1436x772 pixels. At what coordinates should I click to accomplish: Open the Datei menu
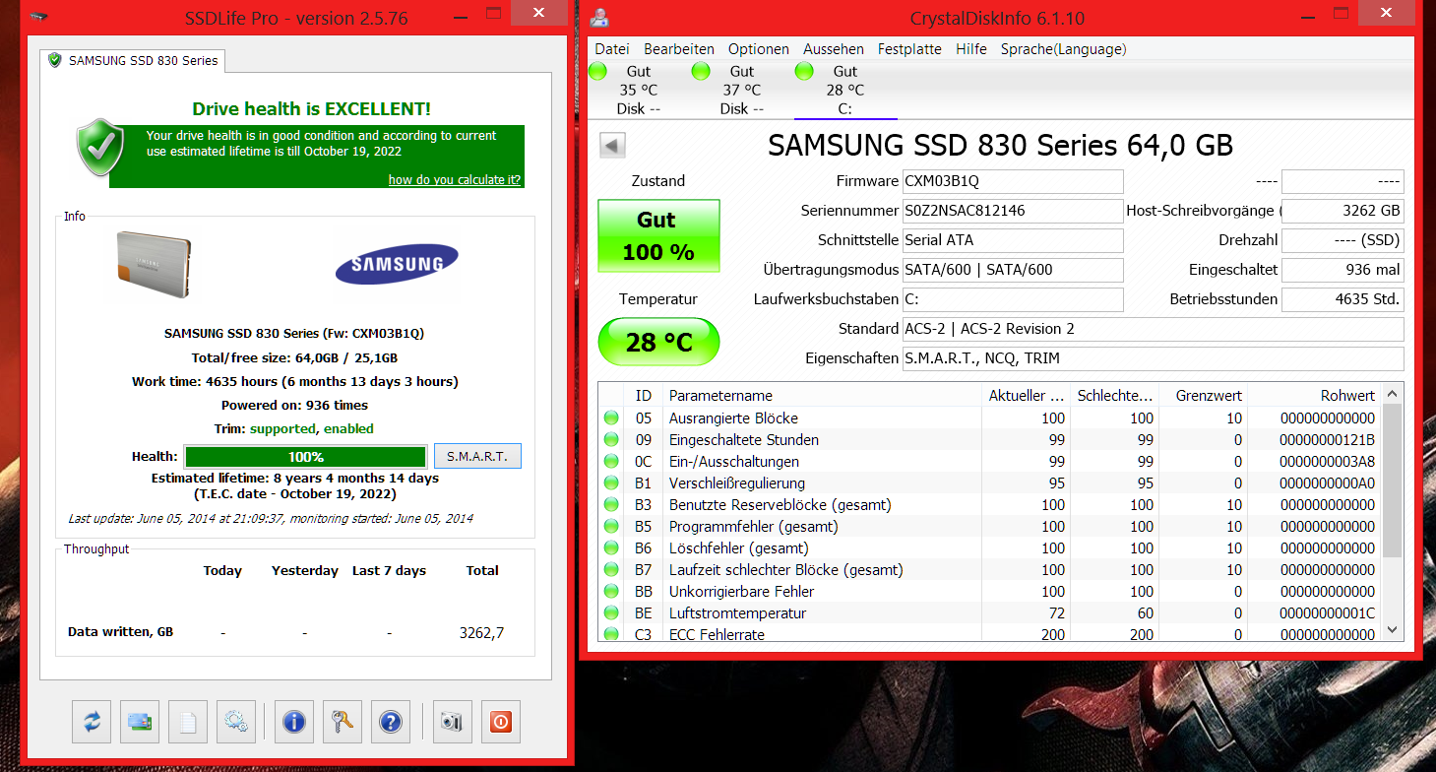(x=611, y=49)
